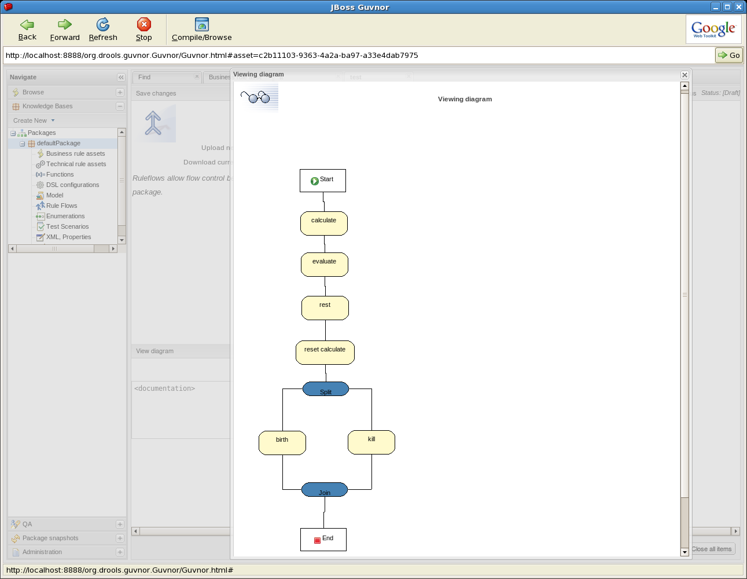
Task: Click the View diagram button
Action: [x=155, y=351]
